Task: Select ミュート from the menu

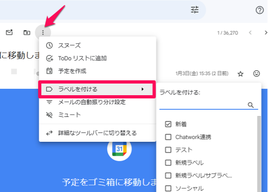Action: point(98,115)
